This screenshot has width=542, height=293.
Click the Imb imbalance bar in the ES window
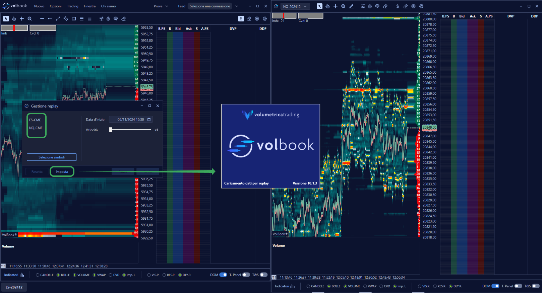14,28
